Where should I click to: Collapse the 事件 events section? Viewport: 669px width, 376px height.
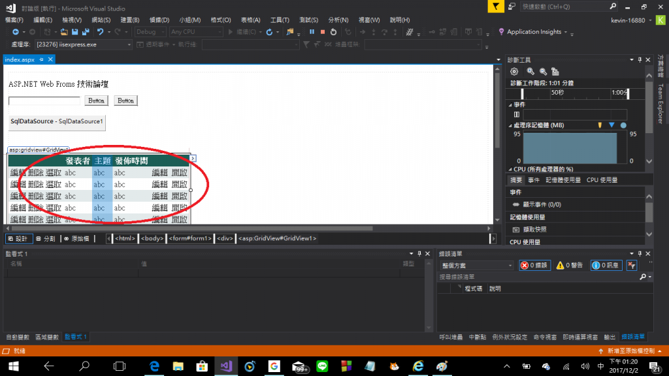point(510,105)
